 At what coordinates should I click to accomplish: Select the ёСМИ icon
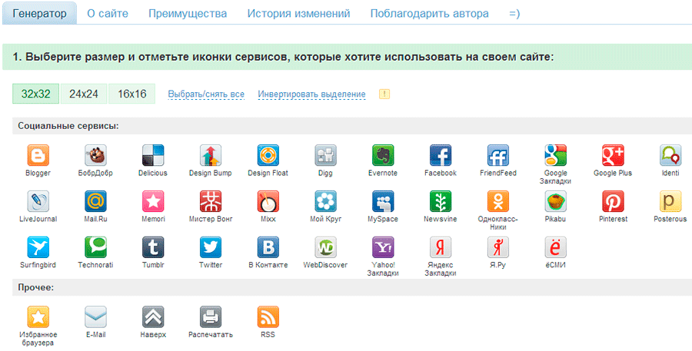pos(556,247)
